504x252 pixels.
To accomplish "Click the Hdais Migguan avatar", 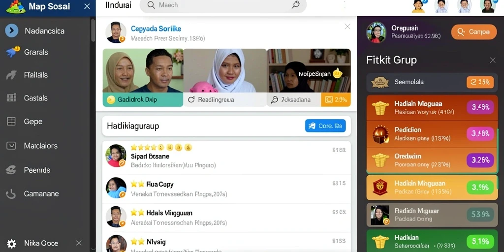I will 116,217.
